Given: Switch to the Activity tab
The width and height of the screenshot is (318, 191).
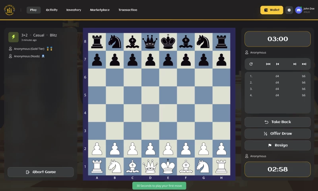Looking at the screenshot, I should click(x=52, y=10).
